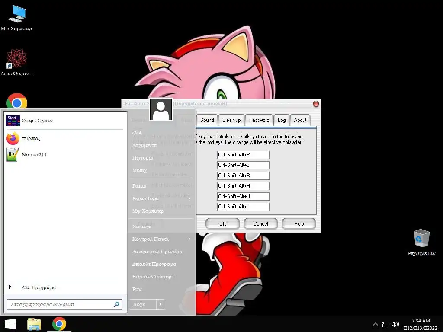The image size is (443, 332).
Task: Click the Ctrl+Shift+Alt+P hotkey field
Action: (243, 155)
